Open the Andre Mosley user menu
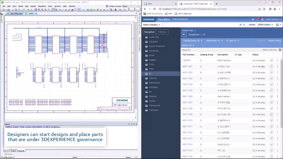 pyautogui.click(x=273, y=19)
